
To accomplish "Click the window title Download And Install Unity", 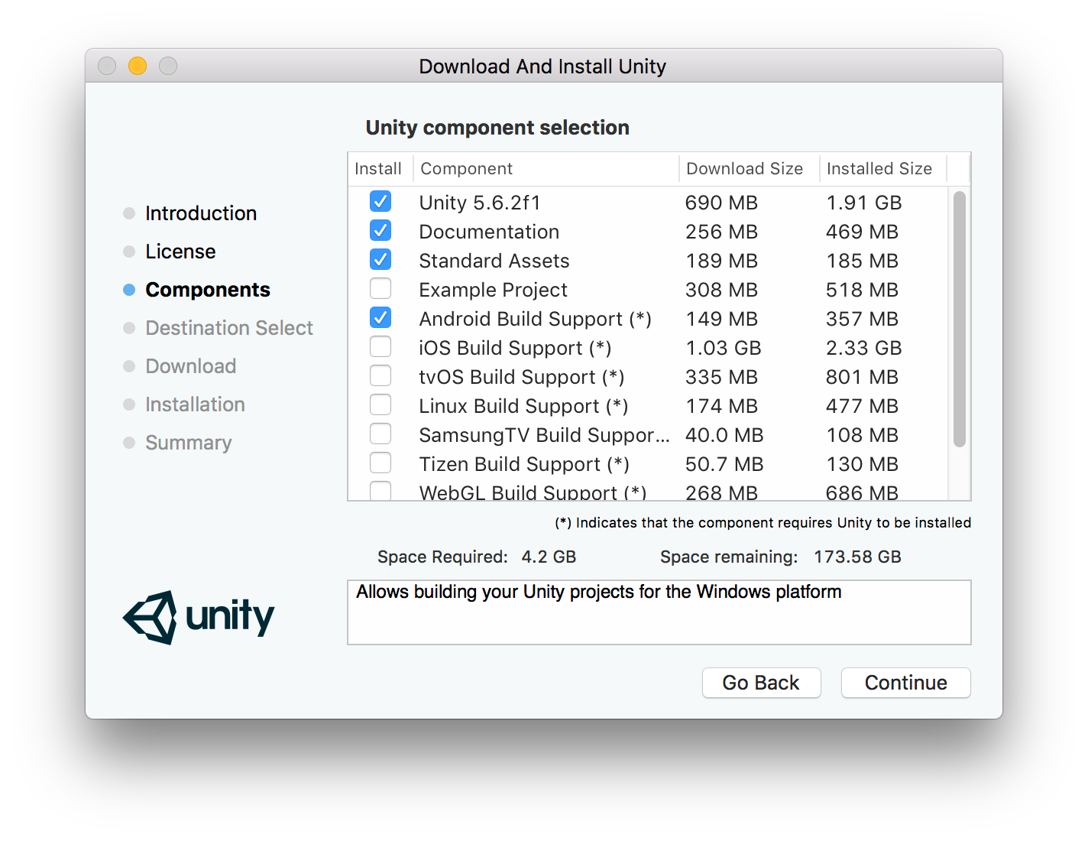I will coord(542,67).
